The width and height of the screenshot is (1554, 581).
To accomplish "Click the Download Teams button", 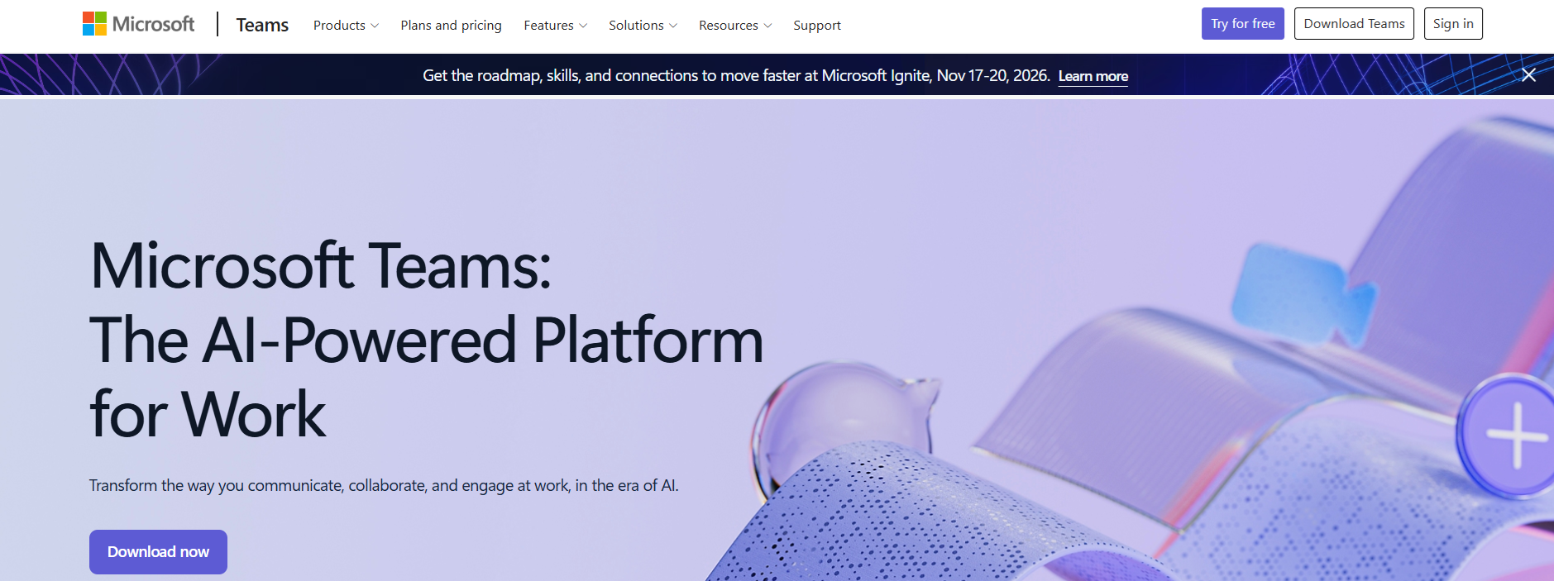I will [1354, 24].
